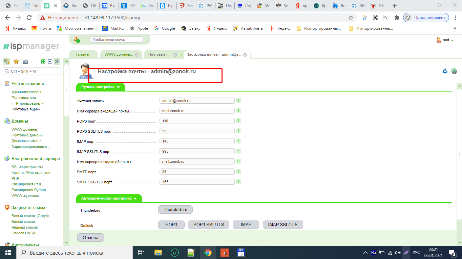Open Администраторы in the menu
462x259 pixels.
[26, 92]
